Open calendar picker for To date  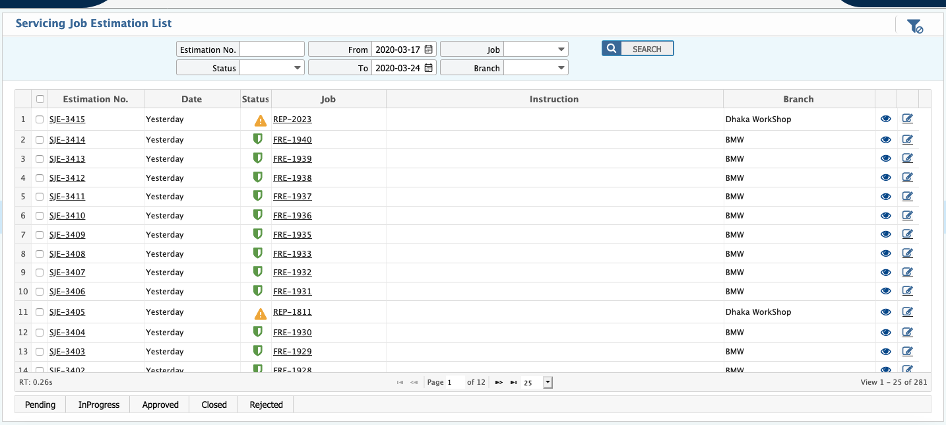click(427, 67)
